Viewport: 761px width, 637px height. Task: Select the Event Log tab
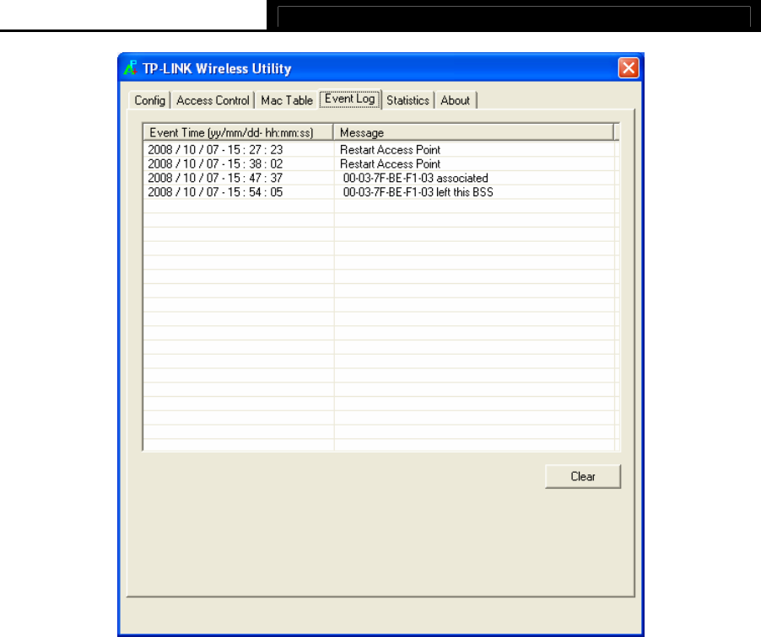tap(349, 99)
